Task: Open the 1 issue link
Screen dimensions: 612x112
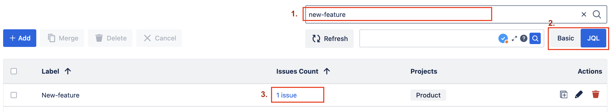Action: click(286, 95)
